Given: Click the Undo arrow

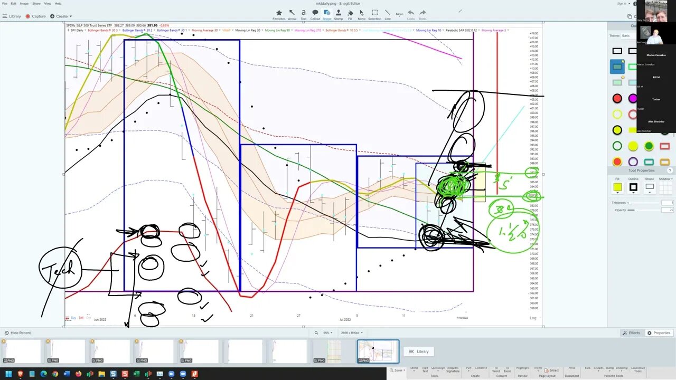Looking at the screenshot, I should (x=411, y=14).
